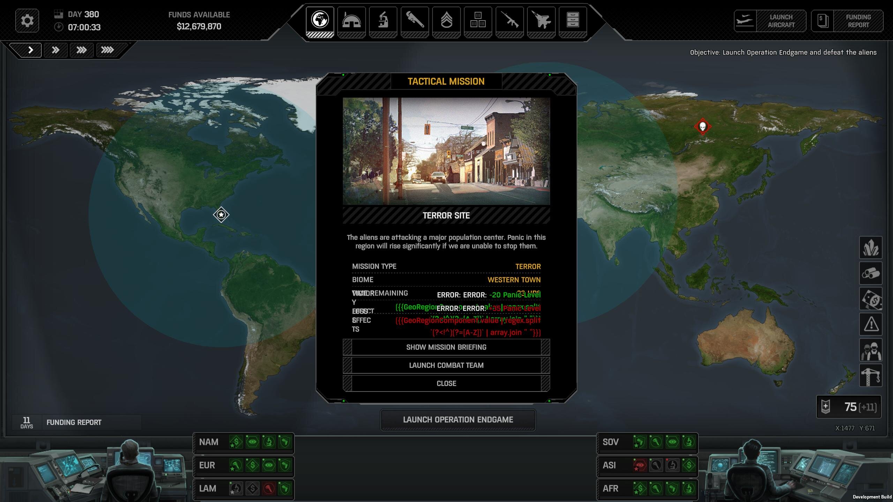Open settings gear menu
The height and width of the screenshot is (502, 893).
[27, 21]
